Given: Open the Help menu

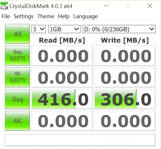Looking at the screenshot, I should (x=64, y=16).
